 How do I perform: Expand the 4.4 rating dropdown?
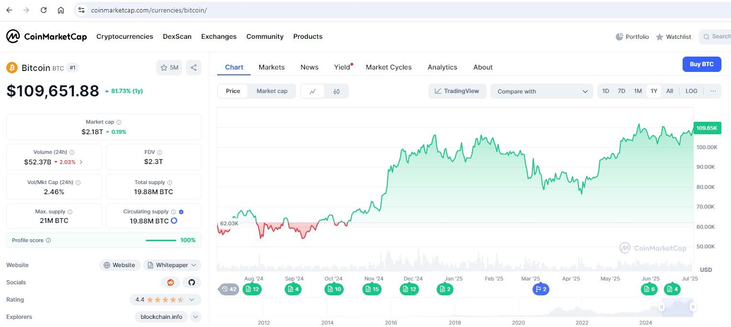165,300
